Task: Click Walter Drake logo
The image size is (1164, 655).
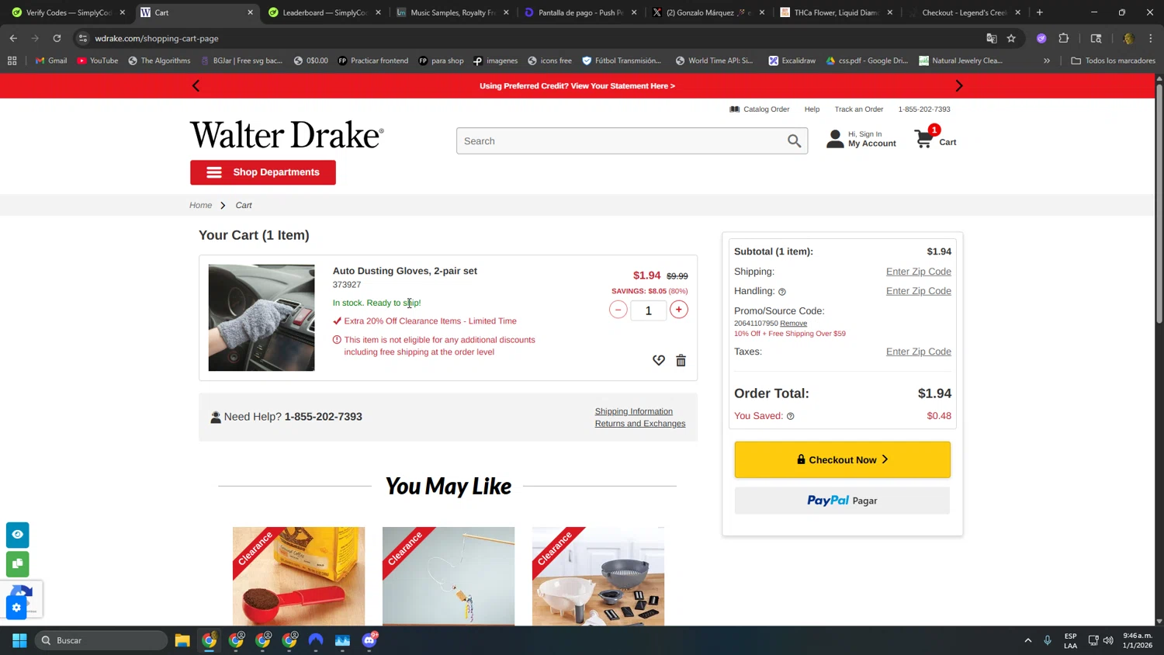Action: pos(286,135)
